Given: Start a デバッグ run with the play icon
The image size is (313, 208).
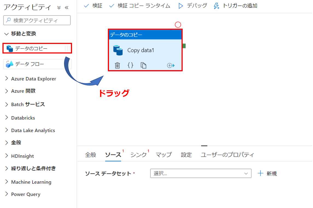Looking at the screenshot, I should point(193,5).
